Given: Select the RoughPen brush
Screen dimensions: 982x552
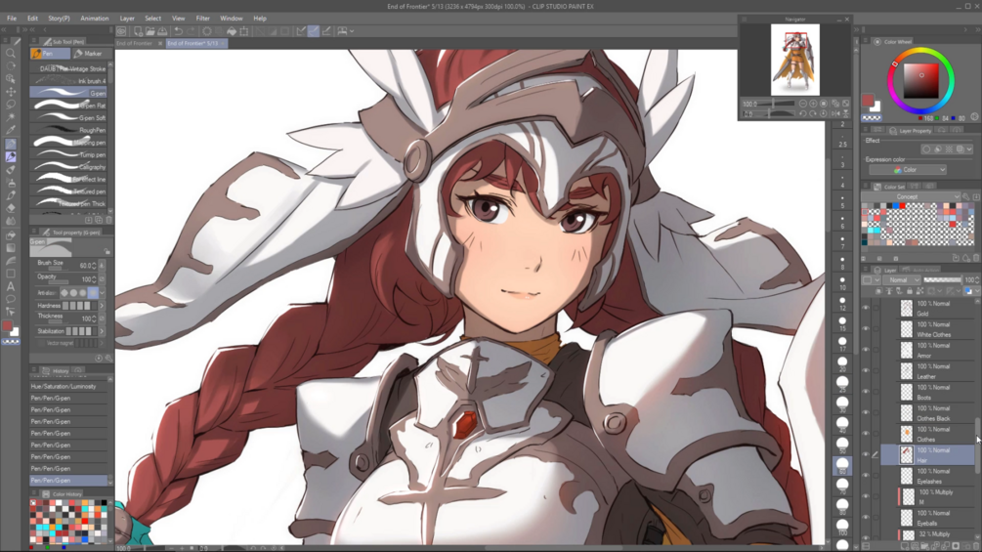Looking at the screenshot, I should [x=68, y=130].
